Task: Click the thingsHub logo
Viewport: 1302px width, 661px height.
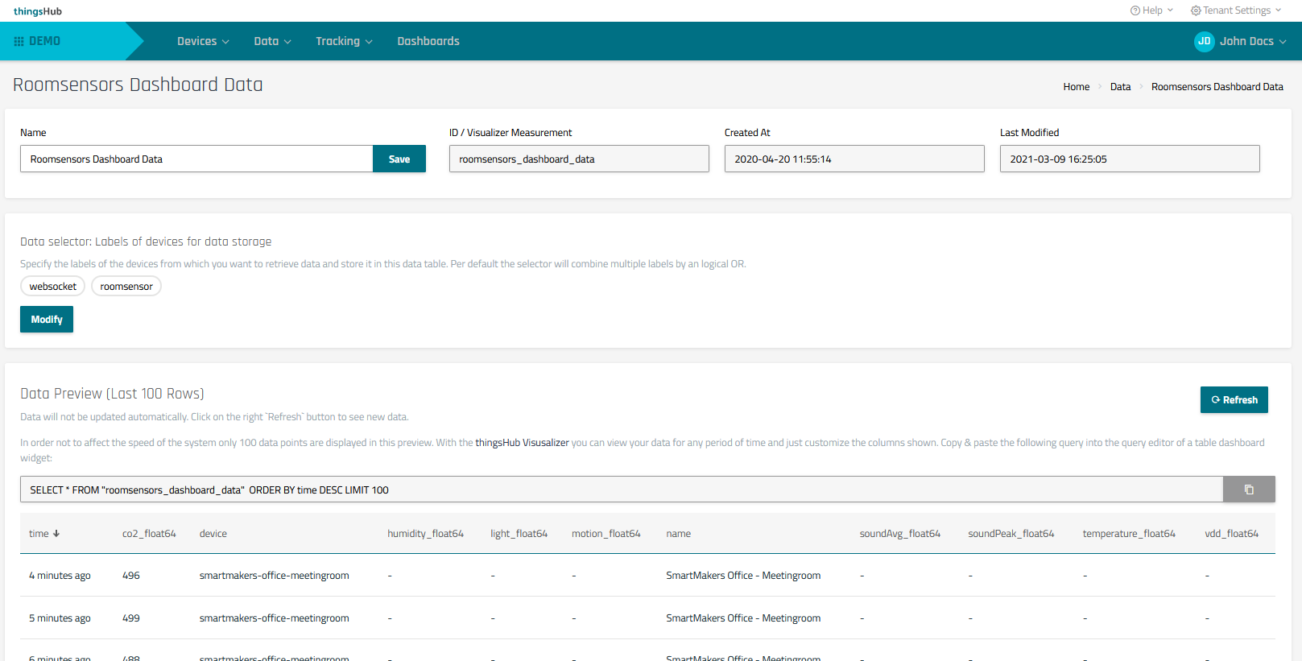Action: pos(38,11)
